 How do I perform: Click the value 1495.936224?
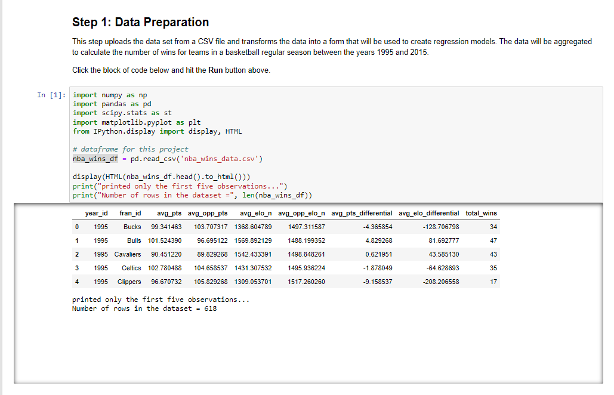pos(307,268)
